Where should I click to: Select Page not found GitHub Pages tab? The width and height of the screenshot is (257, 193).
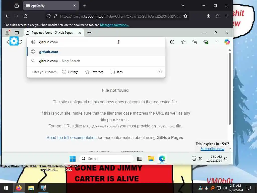click(x=54, y=33)
